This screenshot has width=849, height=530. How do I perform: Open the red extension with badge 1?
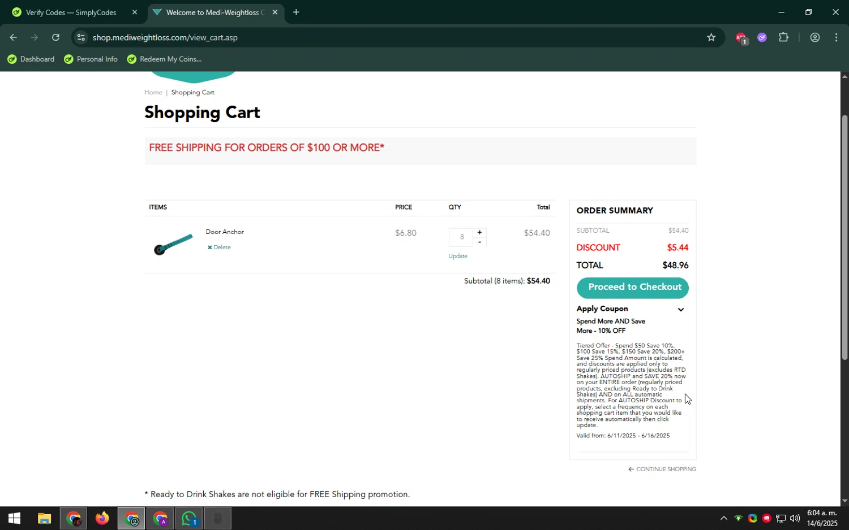click(x=741, y=38)
